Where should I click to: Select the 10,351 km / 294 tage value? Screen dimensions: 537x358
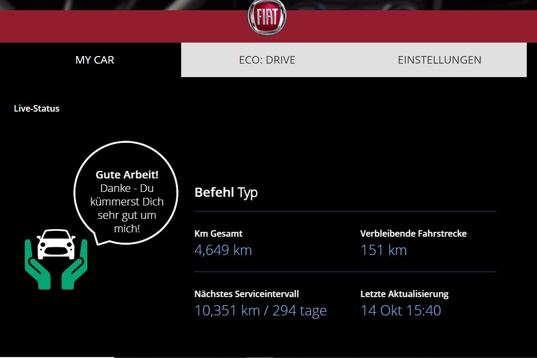260,311
